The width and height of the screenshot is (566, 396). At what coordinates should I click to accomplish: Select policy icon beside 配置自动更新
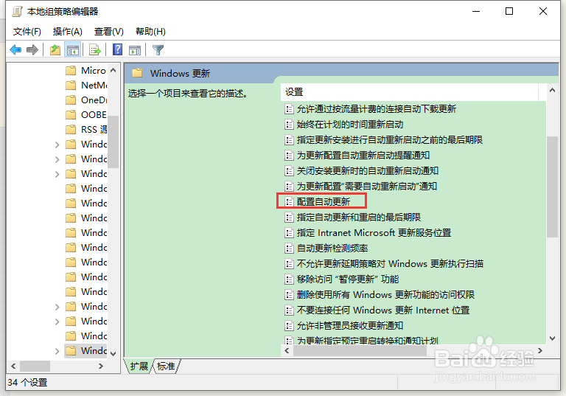point(289,201)
